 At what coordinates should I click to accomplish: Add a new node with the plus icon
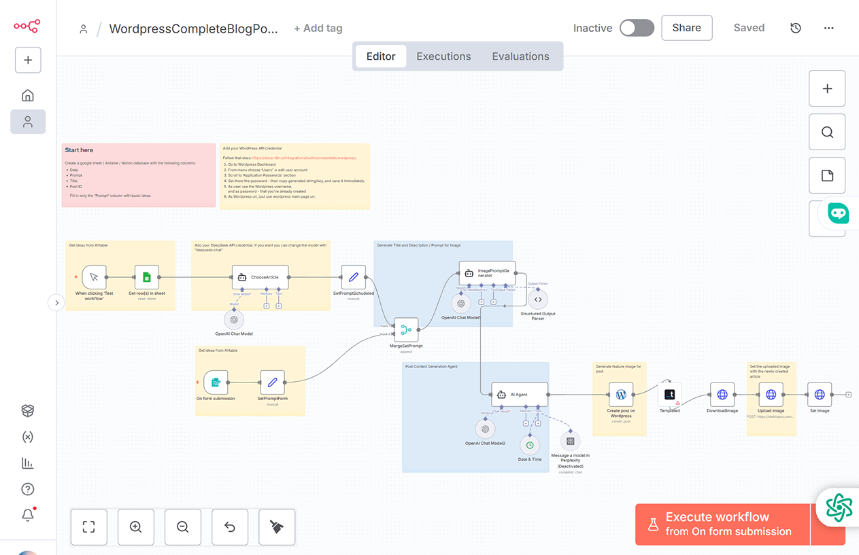pos(827,88)
